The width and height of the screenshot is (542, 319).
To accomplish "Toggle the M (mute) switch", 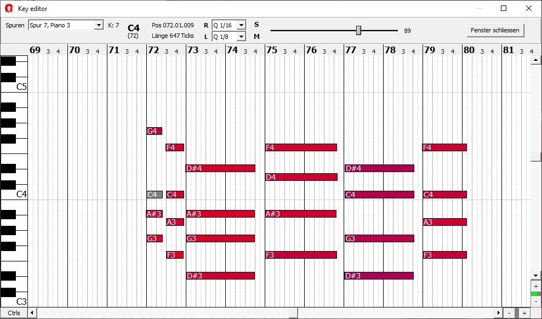I will (x=256, y=37).
